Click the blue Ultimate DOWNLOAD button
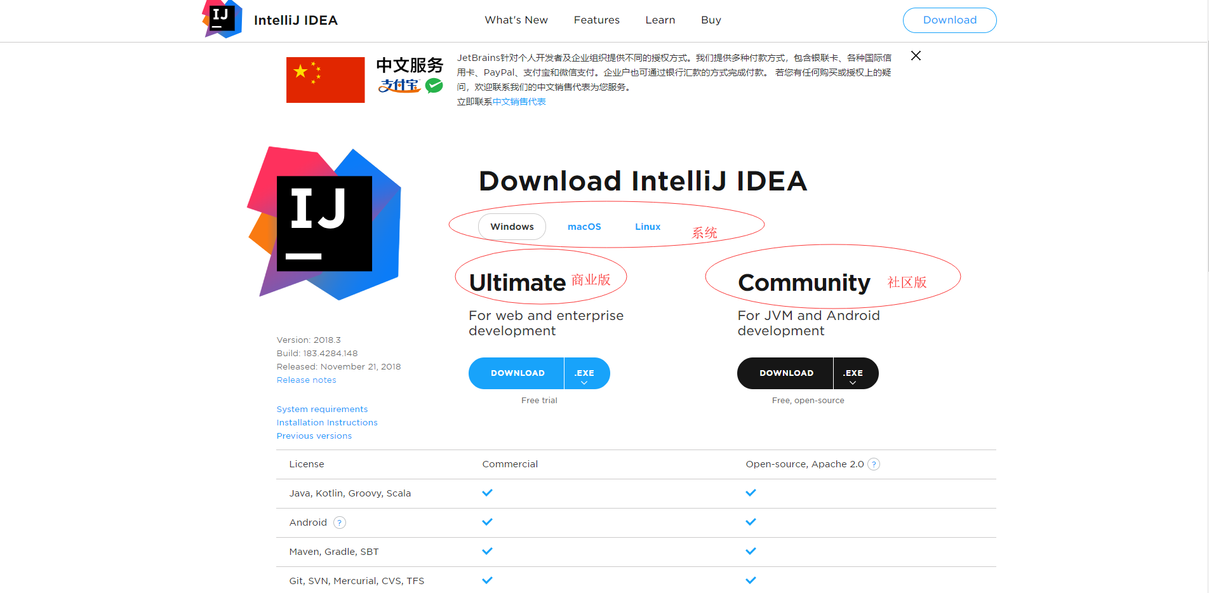1209x593 pixels. pos(516,373)
